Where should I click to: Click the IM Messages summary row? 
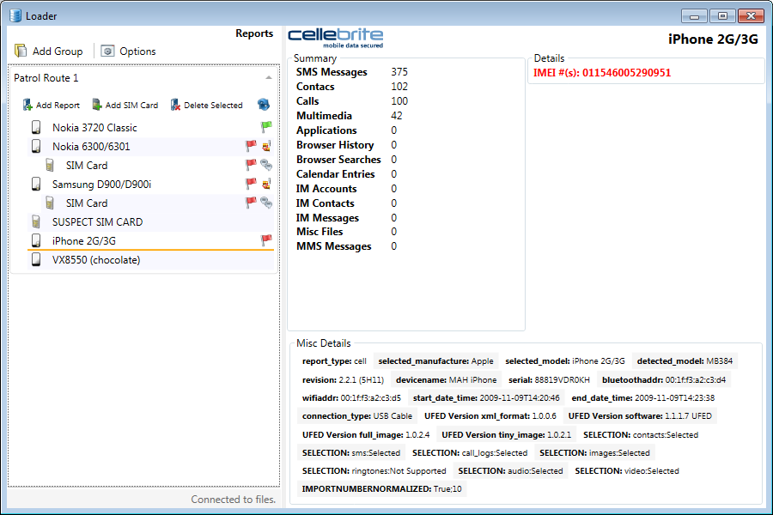[x=346, y=218]
